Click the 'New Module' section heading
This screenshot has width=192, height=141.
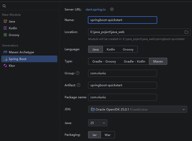point(11,15)
